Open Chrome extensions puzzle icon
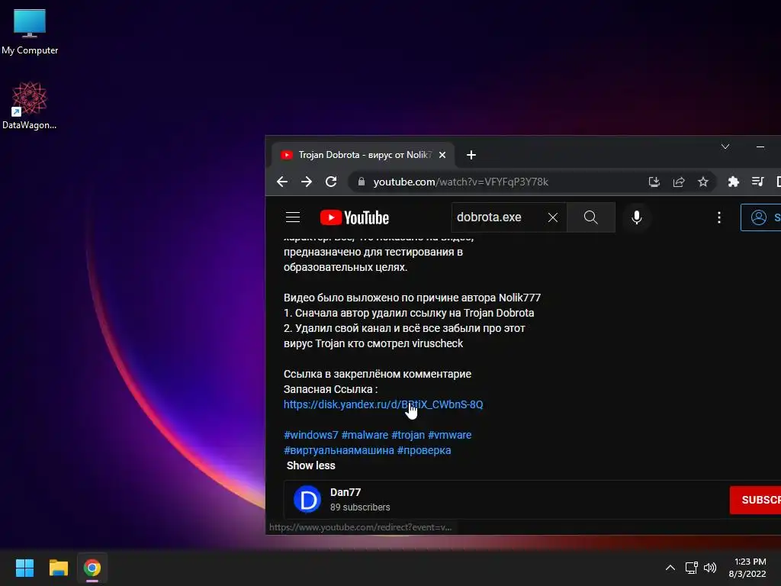This screenshot has width=781, height=586. point(733,182)
